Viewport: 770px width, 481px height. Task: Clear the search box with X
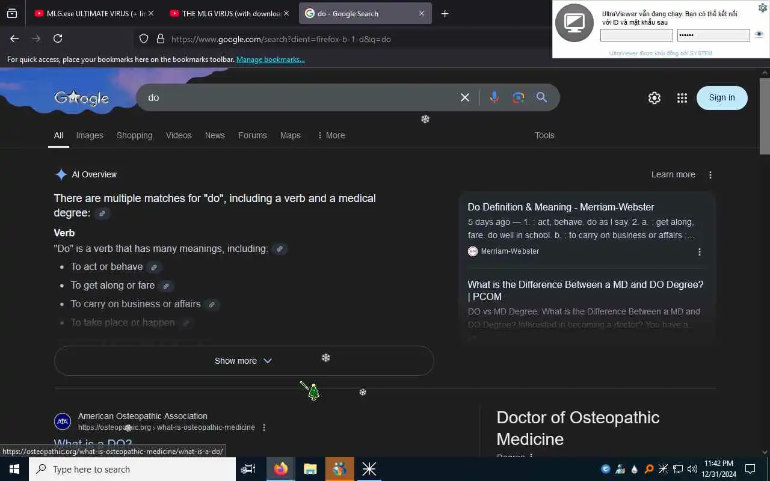[465, 97]
